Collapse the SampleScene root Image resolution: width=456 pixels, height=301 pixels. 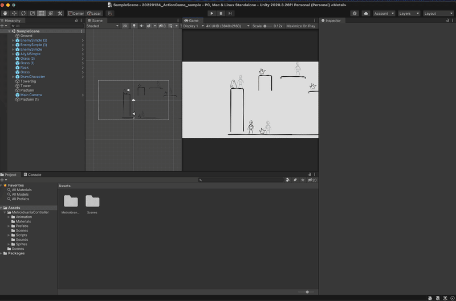pos(9,31)
